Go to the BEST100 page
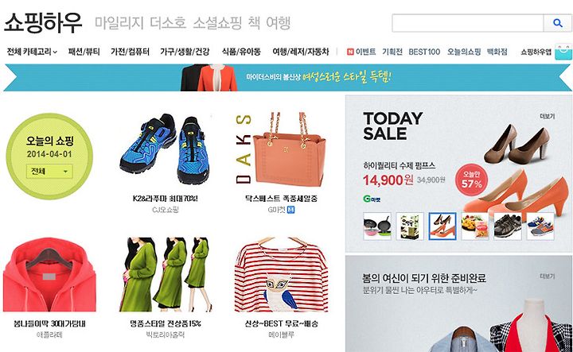Viewport: 573px width, 352px height. (424, 52)
